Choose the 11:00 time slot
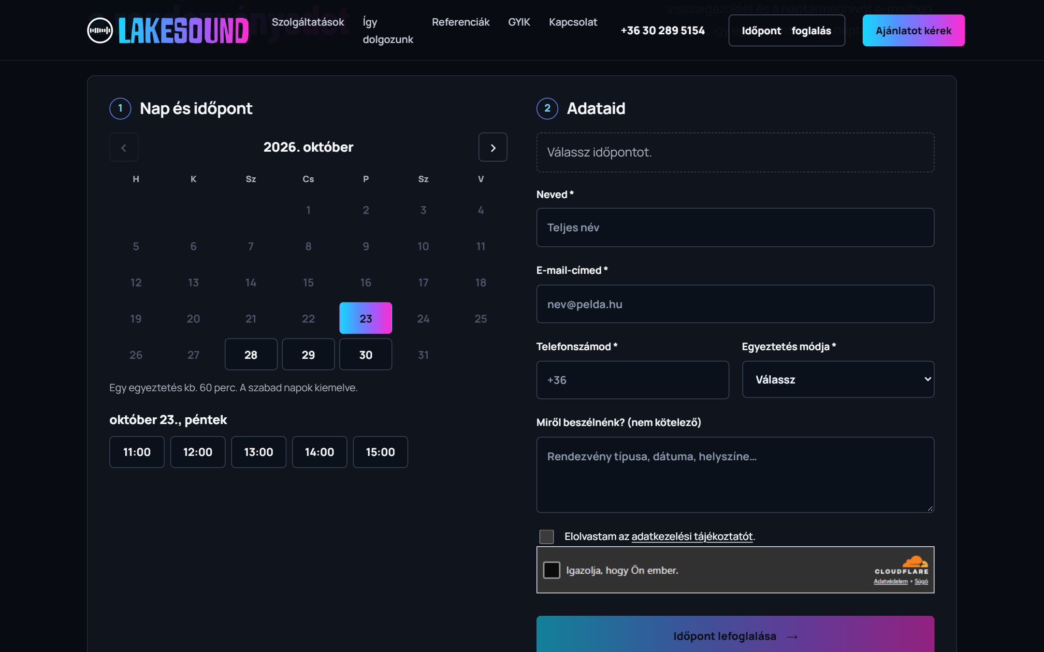The height and width of the screenshot is (652, 1044). [137, 452]
